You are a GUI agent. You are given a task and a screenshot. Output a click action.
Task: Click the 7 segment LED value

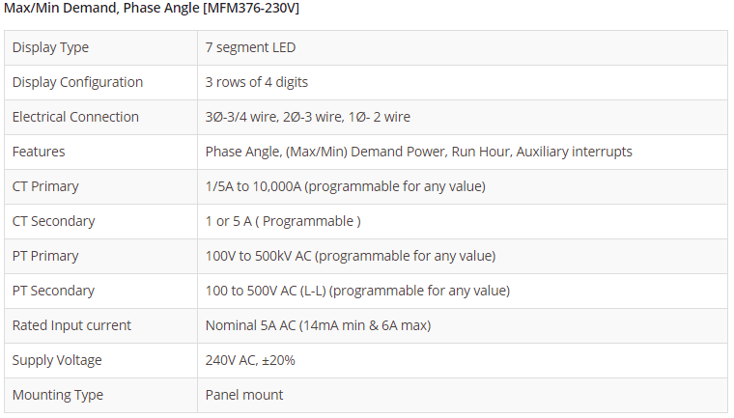point(251,47)
